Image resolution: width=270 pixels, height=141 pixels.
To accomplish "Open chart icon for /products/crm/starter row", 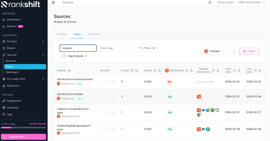I will tap(108, 97).
